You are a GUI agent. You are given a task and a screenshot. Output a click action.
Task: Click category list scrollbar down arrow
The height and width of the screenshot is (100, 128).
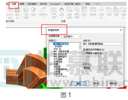click(x=80, y=76)
